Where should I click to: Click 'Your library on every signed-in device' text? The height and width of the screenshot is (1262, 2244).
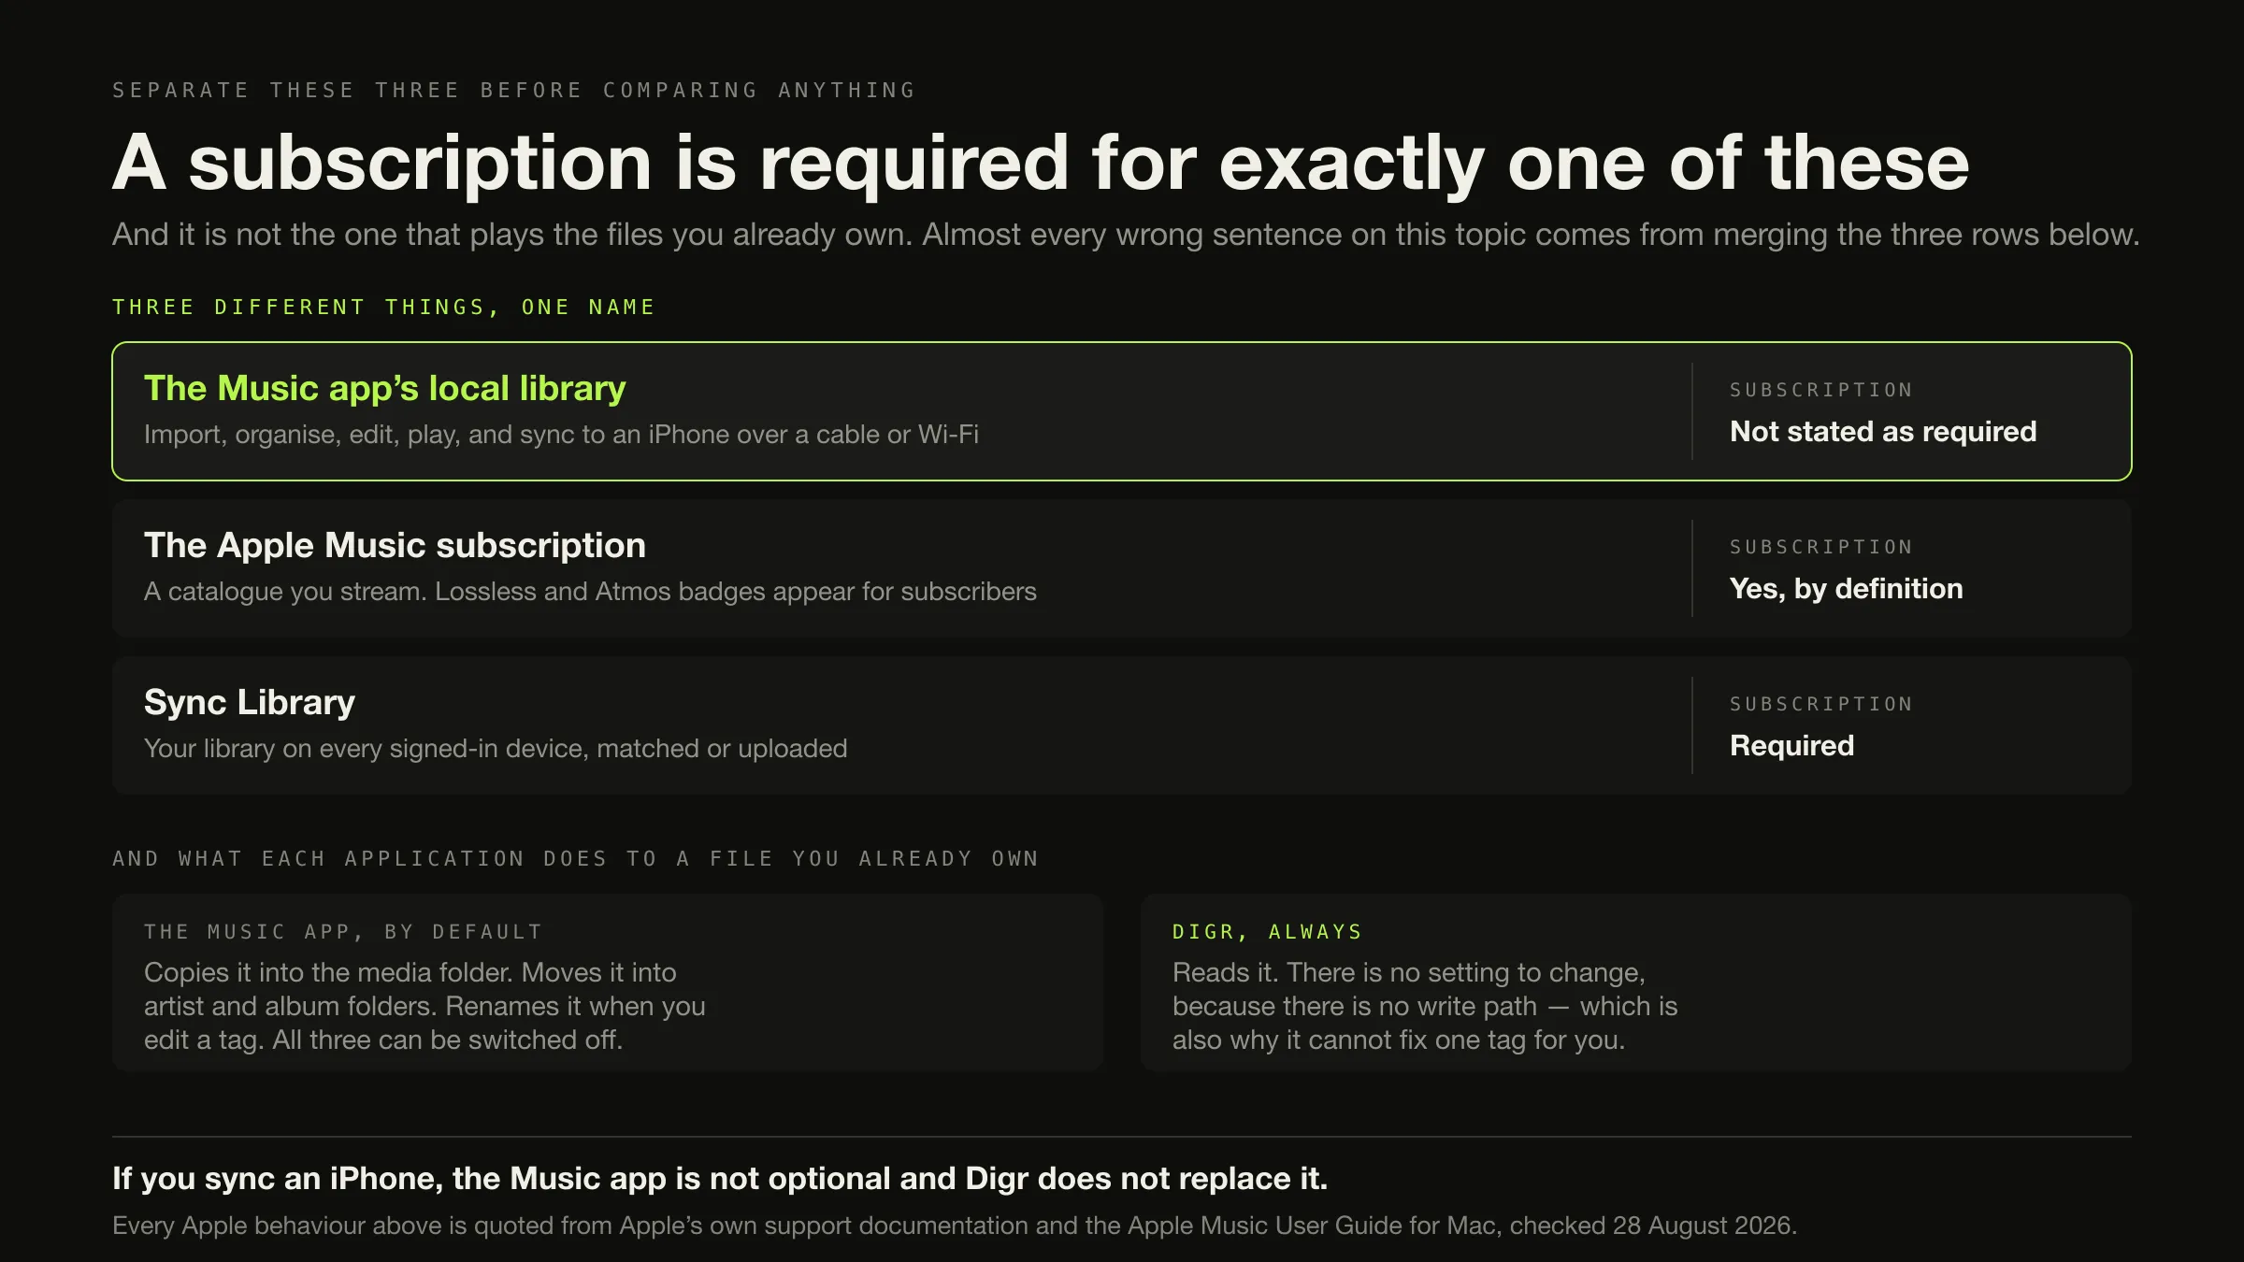[x=496, y=749]
